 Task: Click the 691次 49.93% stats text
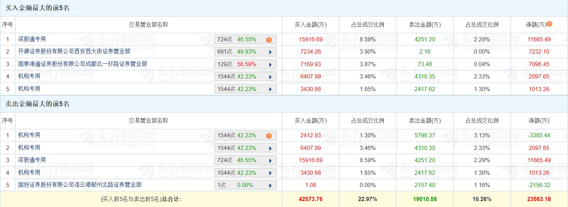237,52
